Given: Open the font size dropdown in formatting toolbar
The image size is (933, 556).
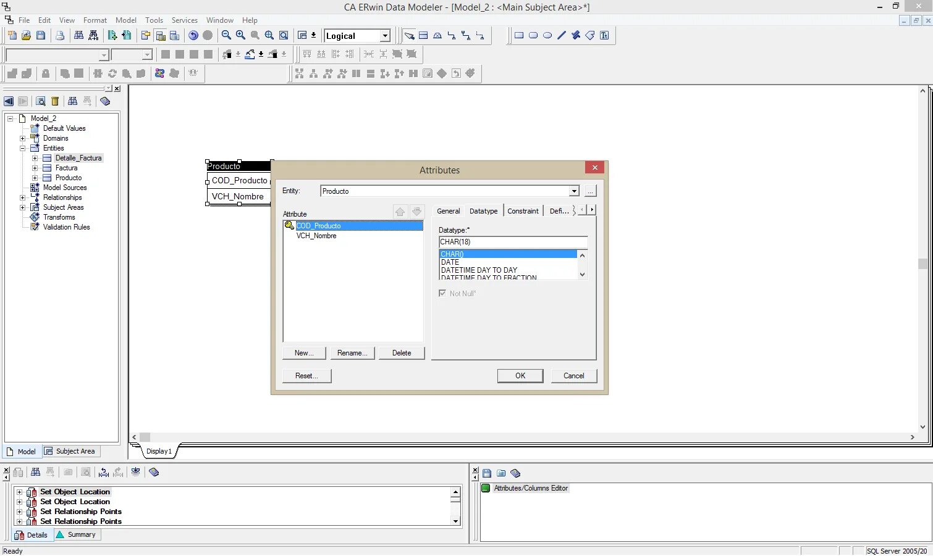Looking at the screenshot, I should tap(147, 55).
